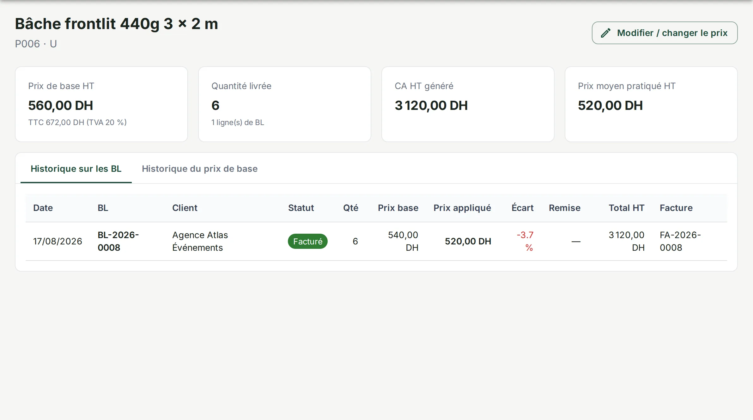Viewport: 753px width, 420px height.
Task: Click the product title Bâche frontlit 440g
Action: pyautogui.click(x=116, y=24)
